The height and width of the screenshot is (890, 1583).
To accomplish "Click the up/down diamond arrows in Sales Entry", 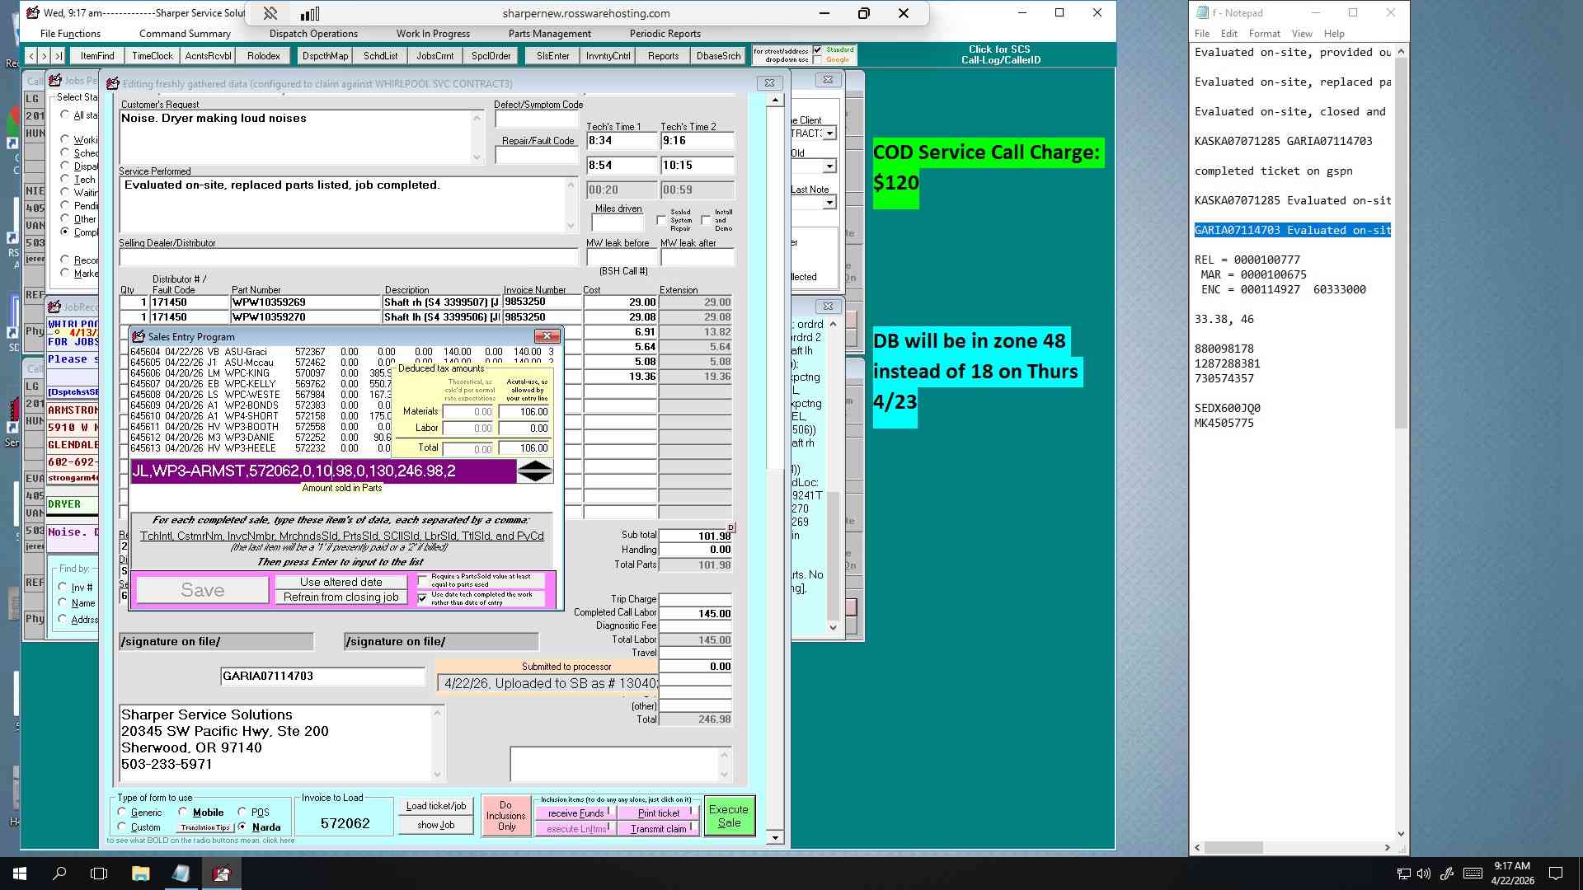I will coord(535,471).
